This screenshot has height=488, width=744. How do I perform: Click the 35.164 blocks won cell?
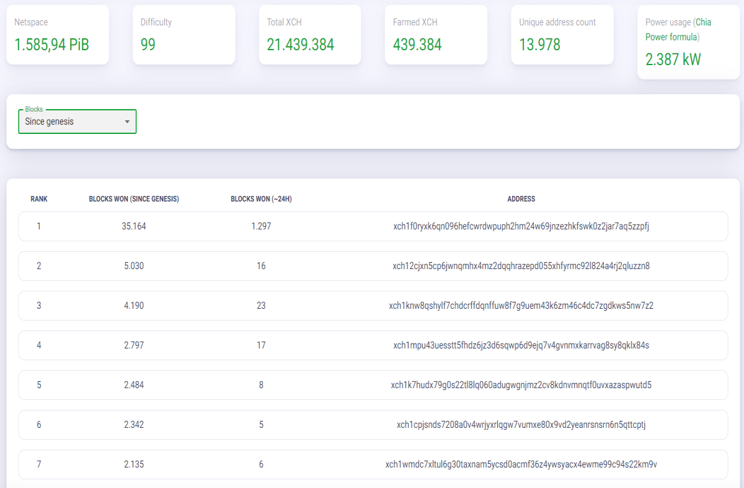(134, 226)
